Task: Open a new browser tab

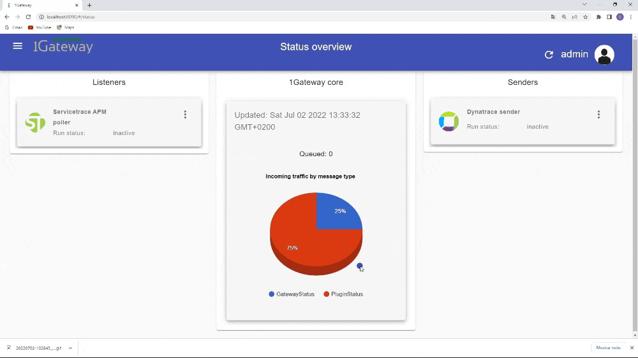Action: pyautogui.click(x=89, y=5)
